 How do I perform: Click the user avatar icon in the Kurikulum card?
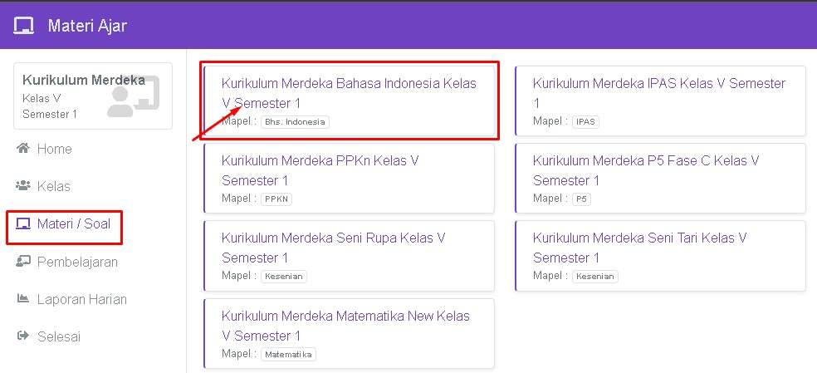click(x=133, y=98)
